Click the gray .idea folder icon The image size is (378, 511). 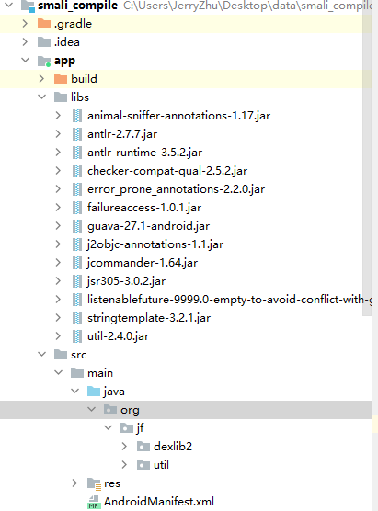(44, 42)
